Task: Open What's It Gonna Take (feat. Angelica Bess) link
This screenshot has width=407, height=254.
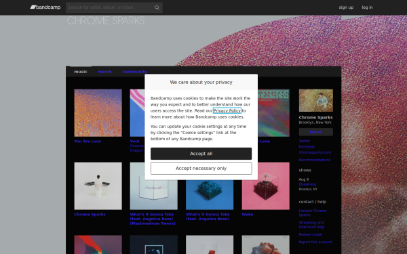Action: (x=208, y=217)
